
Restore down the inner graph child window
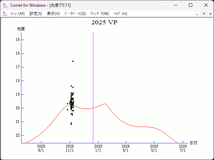(x=204, y=14)
